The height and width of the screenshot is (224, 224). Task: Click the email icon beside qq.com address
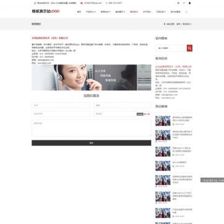pyautogui.click(x=82, y=3)
